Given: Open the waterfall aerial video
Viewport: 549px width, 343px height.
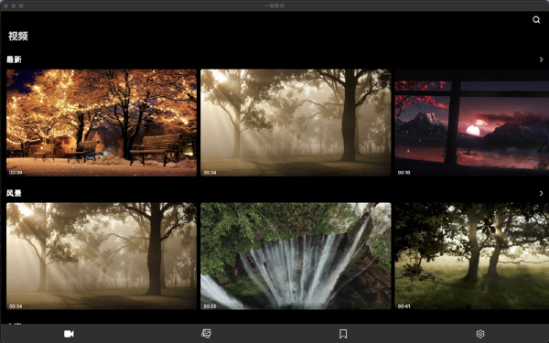Looking at the screenshot, I should [296, 256].
